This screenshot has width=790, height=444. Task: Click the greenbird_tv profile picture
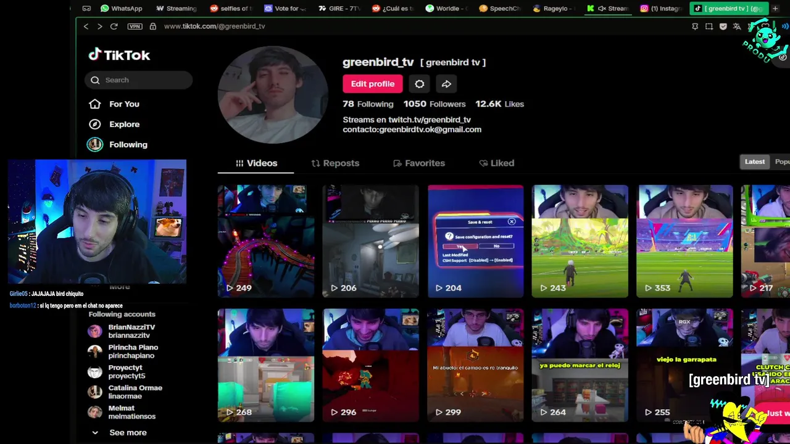tap(272, 95)
